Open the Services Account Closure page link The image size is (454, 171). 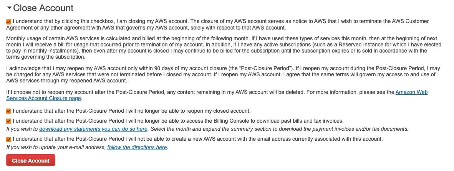pos(43,98)
